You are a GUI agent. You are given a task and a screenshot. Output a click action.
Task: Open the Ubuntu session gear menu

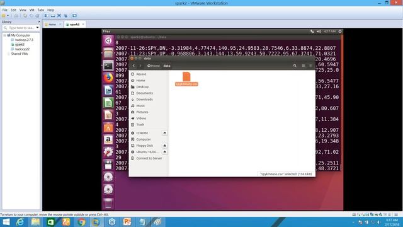click(340, 32)
